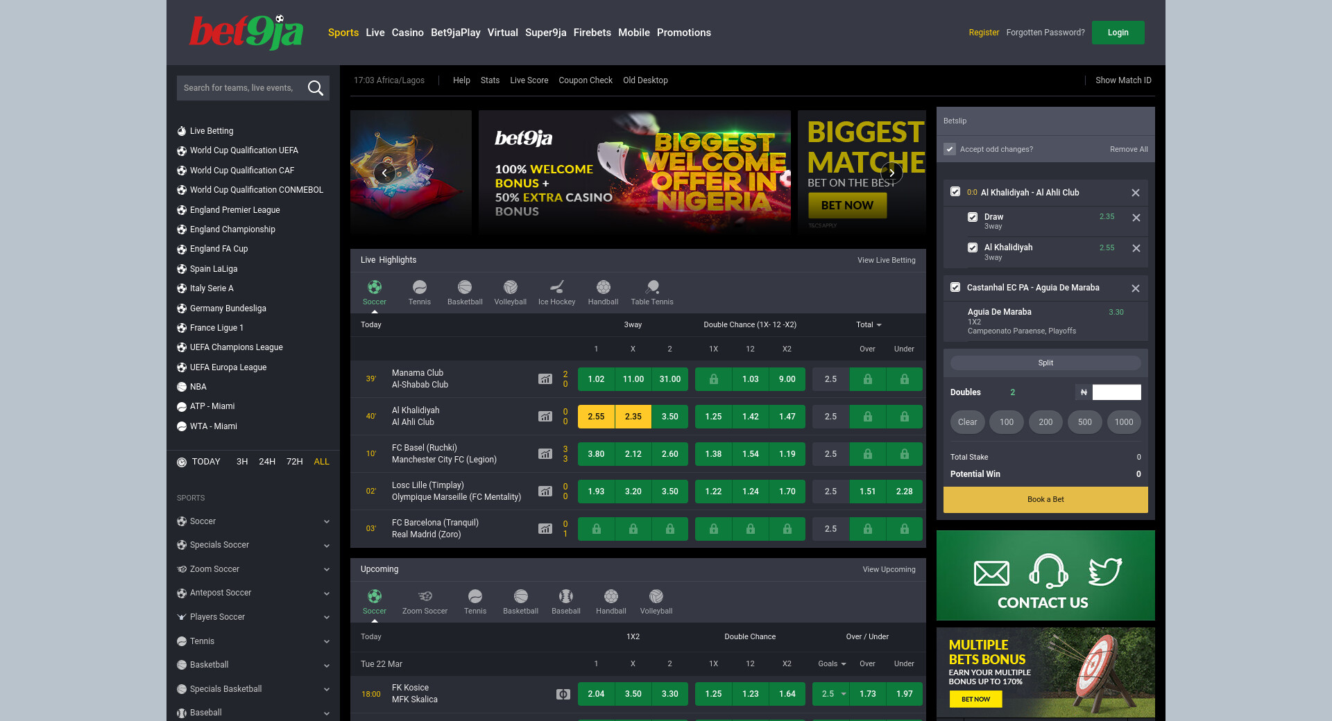Select Zoom Soccer icon in Upcoming section
1332x721 pixels.
[425, 597]
